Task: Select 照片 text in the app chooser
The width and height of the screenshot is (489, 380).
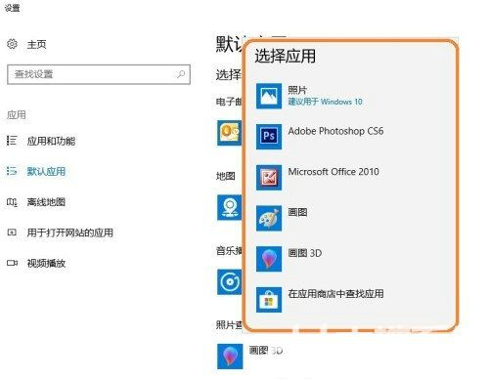Action: 297,90
